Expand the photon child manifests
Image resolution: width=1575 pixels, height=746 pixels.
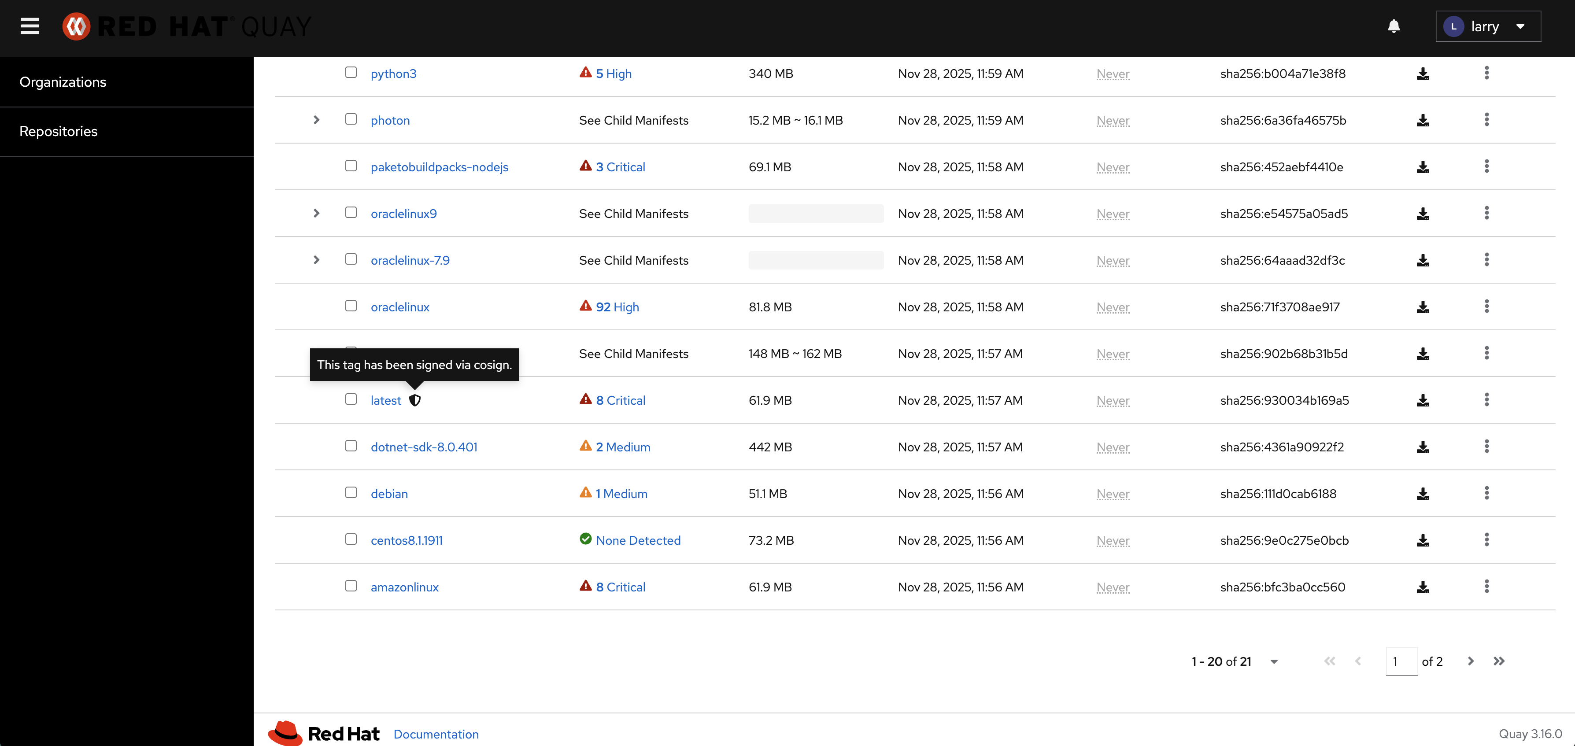[316, 120]
